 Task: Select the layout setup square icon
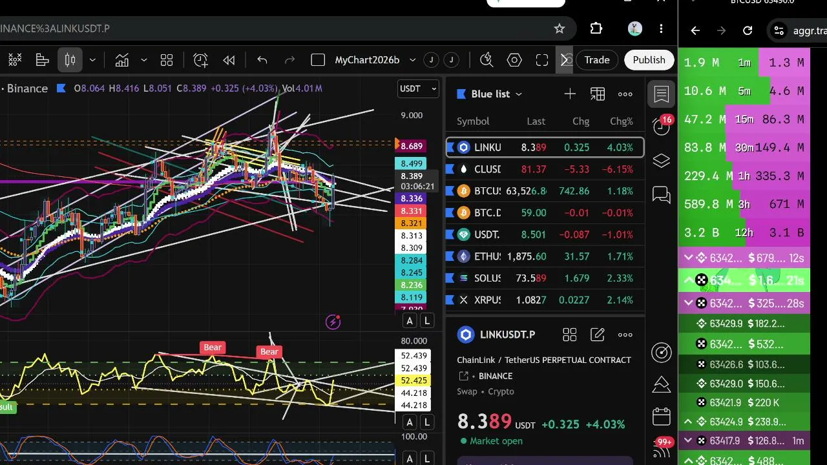point(318,60)
